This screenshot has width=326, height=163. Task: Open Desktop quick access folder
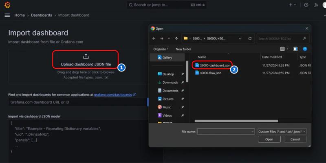(x=168, y=74)
